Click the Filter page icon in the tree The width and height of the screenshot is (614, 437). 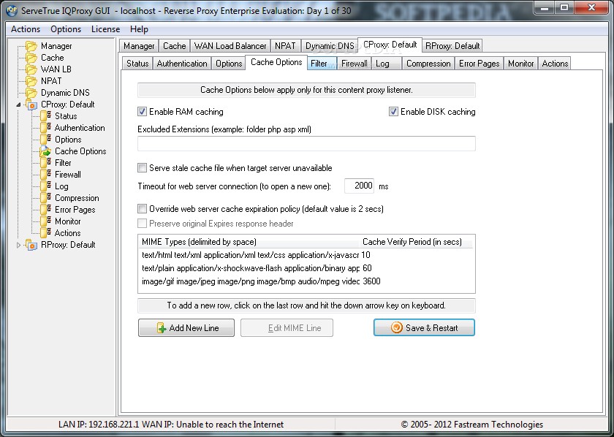[46, 162]
